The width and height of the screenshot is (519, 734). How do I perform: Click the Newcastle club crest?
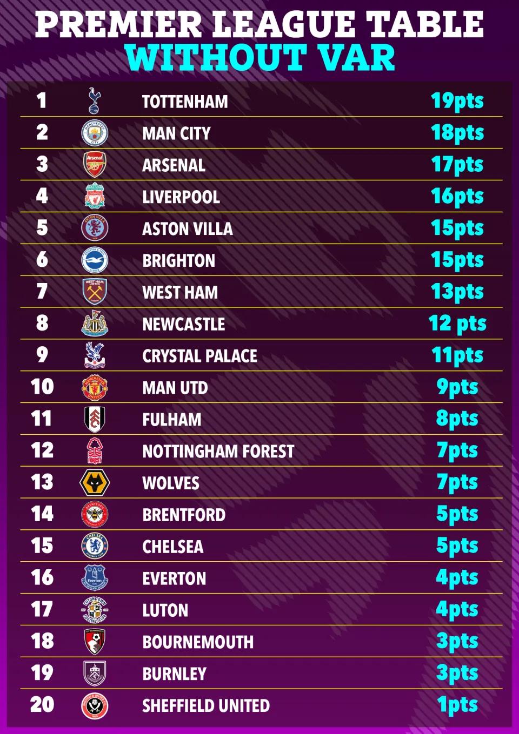pos(95,324)
